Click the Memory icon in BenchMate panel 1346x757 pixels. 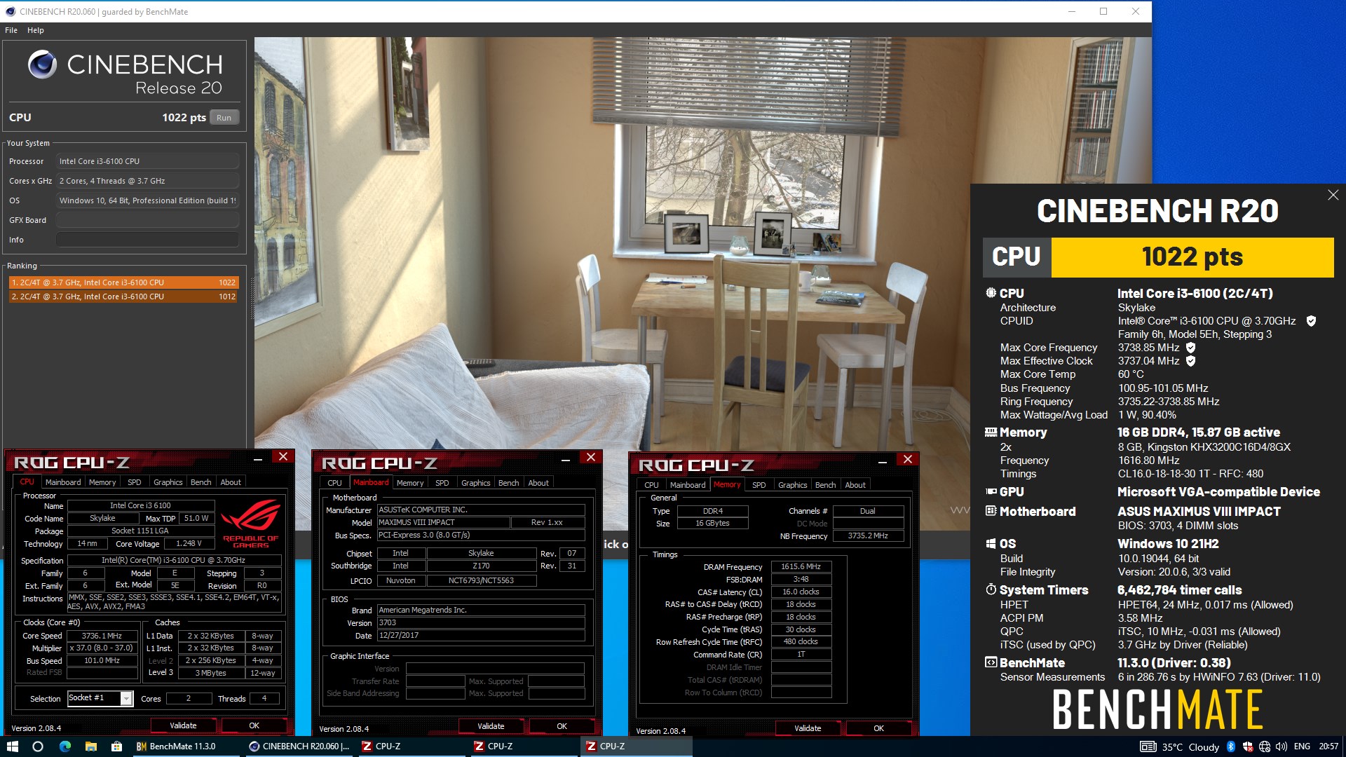(x=991, y=432)
